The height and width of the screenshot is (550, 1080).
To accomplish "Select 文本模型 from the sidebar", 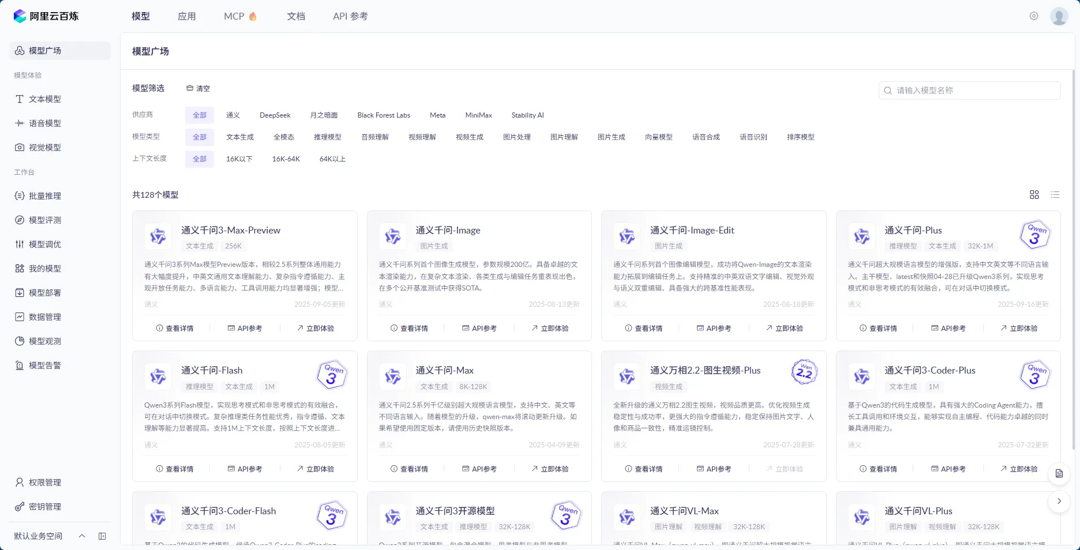I will point(44,99).
